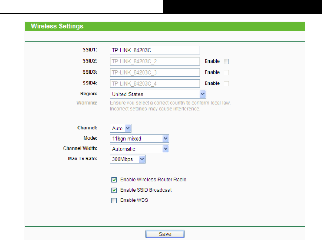Screen dimensions: 322x240
Task: Open the Max Tx Rate 300Mbps dropdown
Action: (128, 159)
